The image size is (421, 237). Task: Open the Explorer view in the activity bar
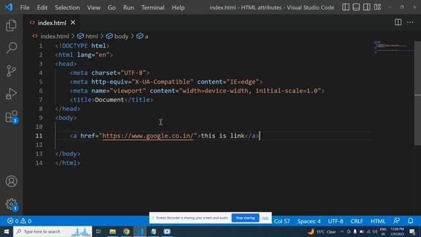coord(11,26)
